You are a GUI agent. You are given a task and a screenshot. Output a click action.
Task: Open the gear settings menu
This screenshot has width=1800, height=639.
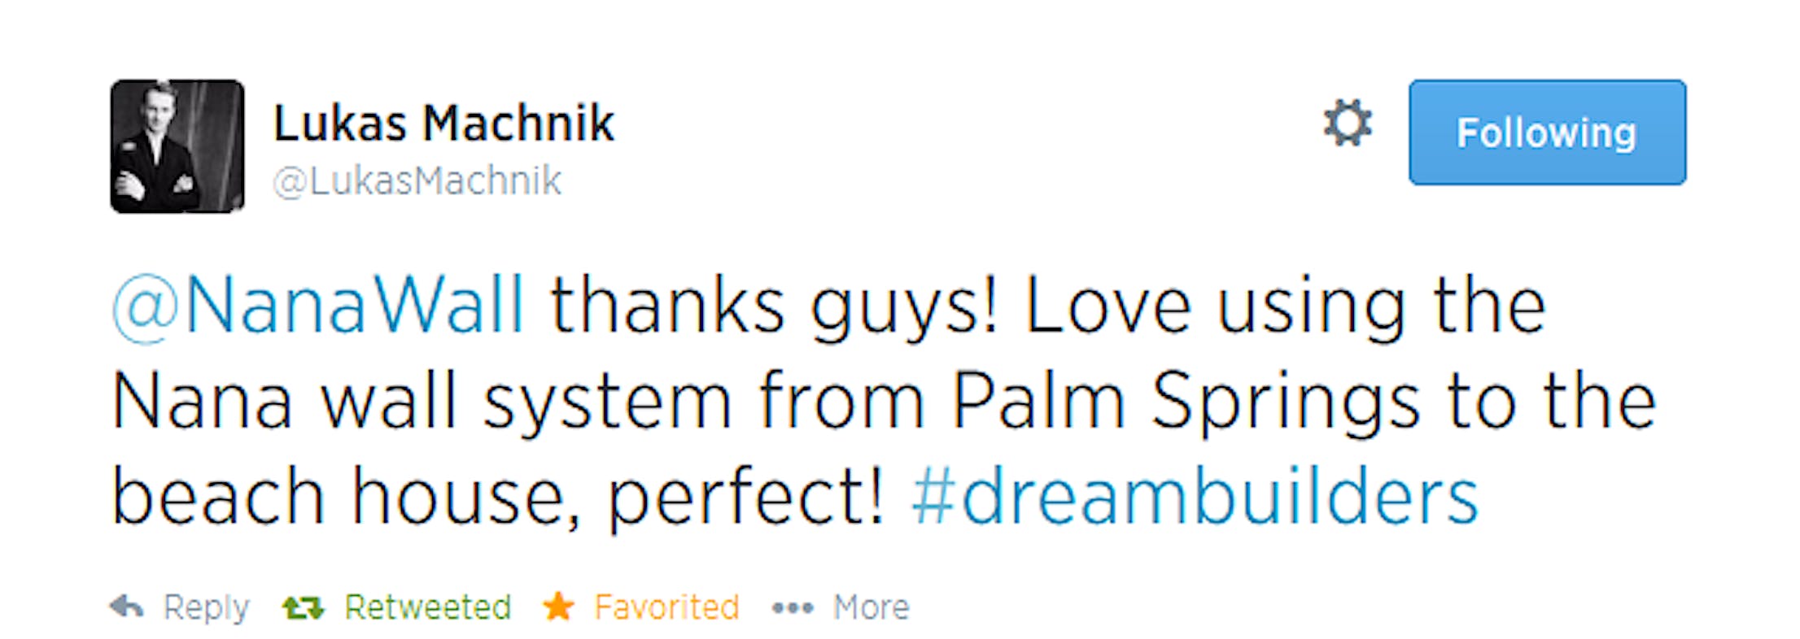[x=1348, y=124]
